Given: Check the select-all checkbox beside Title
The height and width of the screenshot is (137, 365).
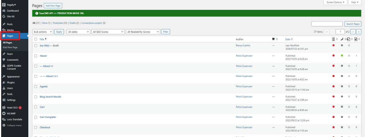Looking at the screenshot, I should [36, 39].
